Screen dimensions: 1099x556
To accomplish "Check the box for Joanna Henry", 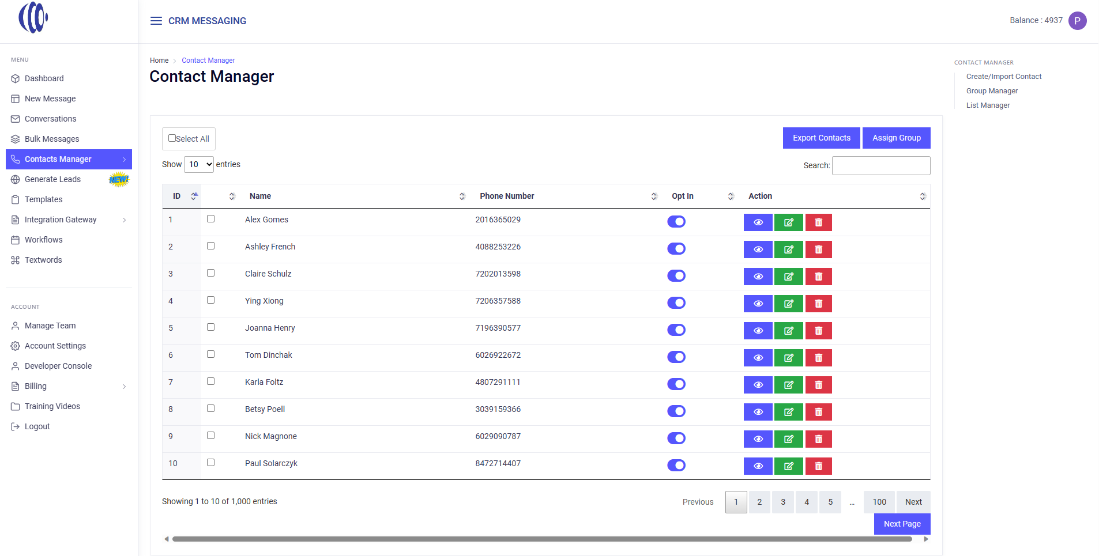I will pyautogui.click(x=210, y=327).
